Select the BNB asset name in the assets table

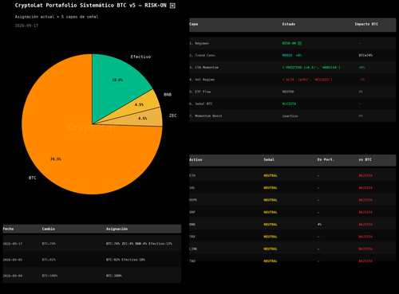[192, 225]
